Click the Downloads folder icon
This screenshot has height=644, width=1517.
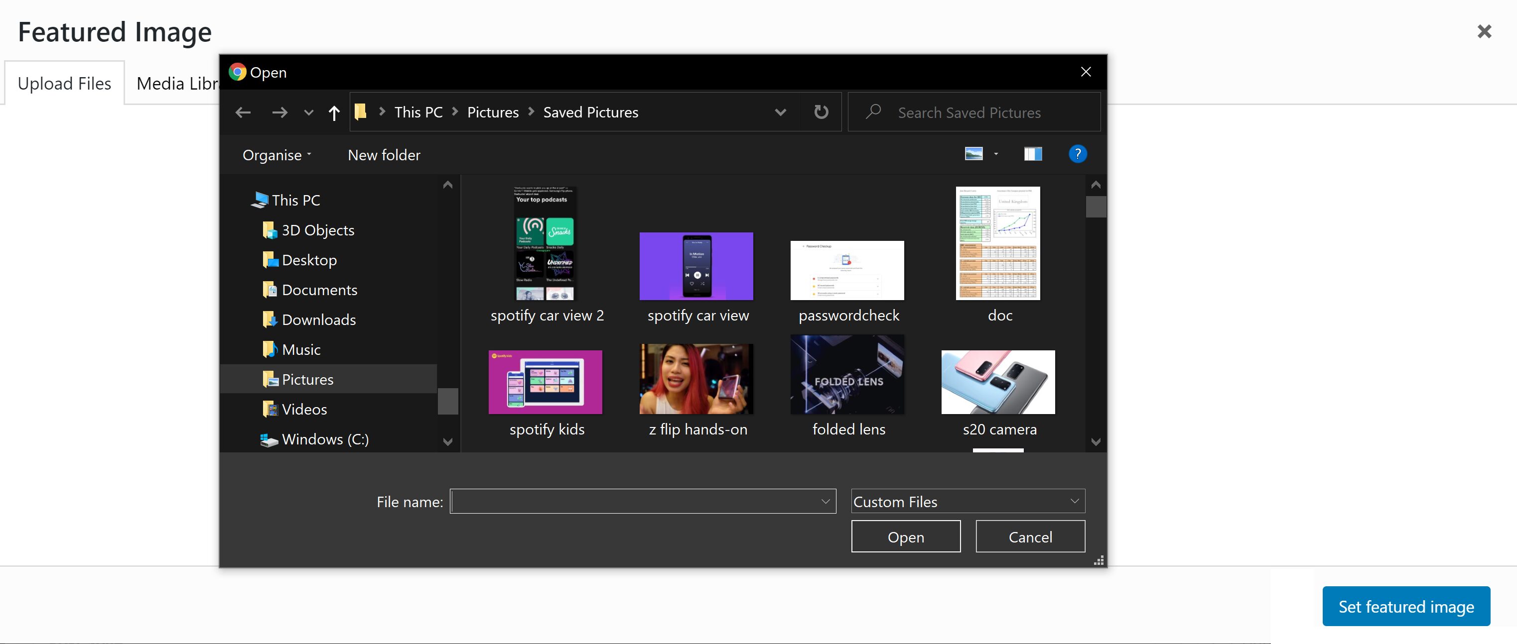[270, 320]
